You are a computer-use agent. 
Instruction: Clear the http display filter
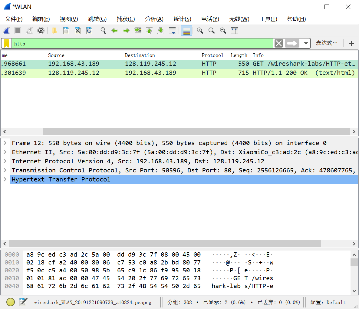click(x=279, y=43)
